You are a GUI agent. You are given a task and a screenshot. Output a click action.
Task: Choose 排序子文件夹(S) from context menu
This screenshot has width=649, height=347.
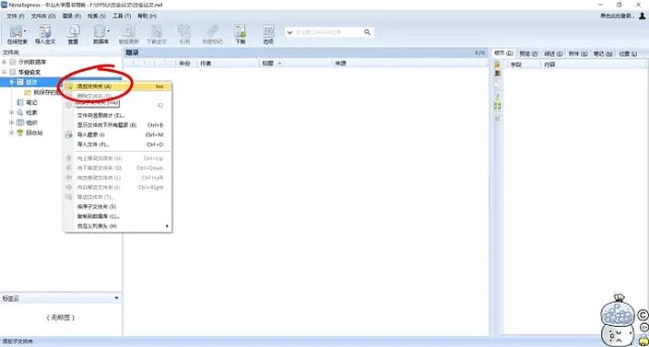pos(118,206)
